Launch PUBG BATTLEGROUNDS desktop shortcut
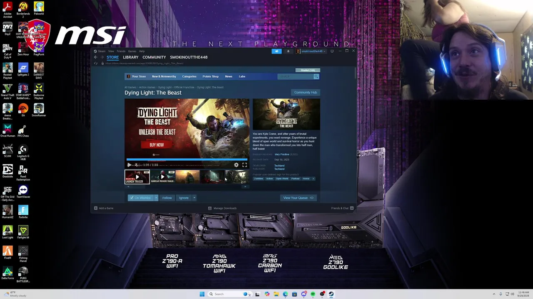533x299 pixels. tap(23, 274)
